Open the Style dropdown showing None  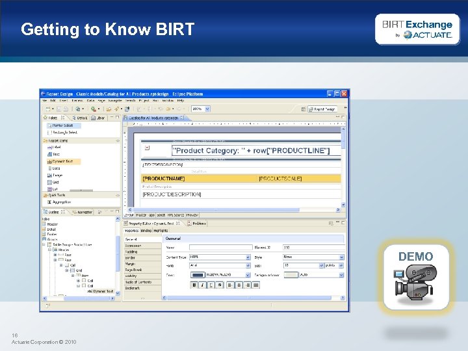point(341,257)
